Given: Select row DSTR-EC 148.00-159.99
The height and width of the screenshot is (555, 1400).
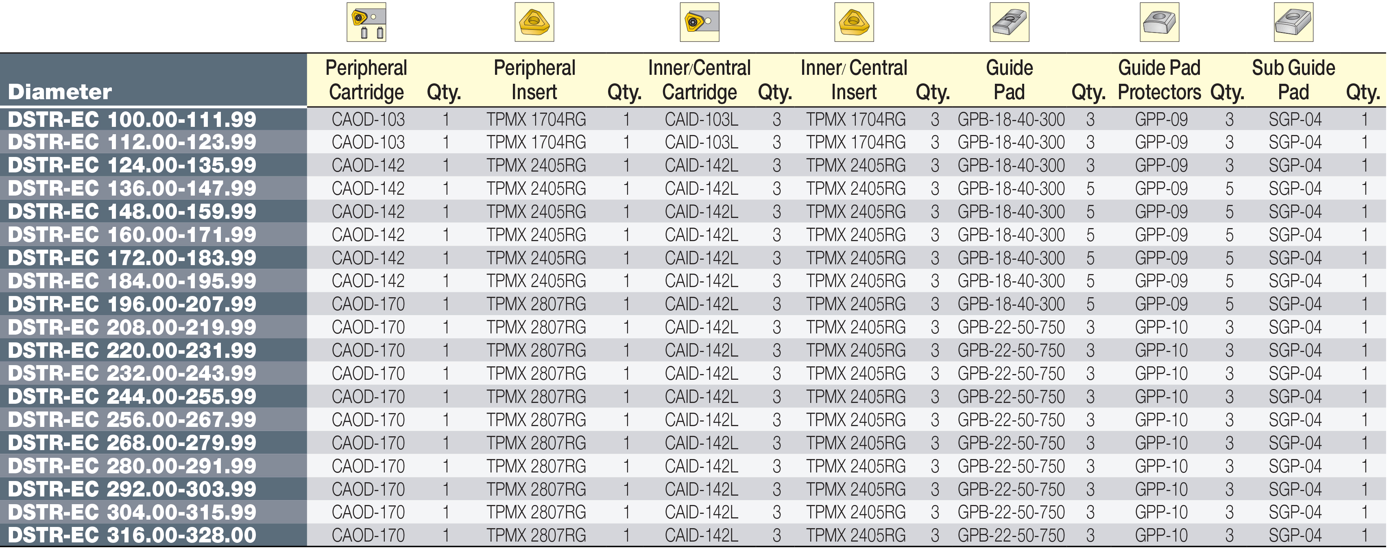Looking at the screenshot, I should (x=693, y=211).
